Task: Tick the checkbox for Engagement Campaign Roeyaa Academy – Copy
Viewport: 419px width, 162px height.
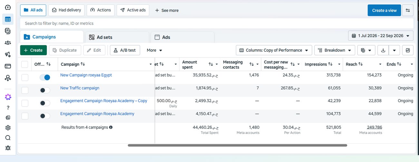Action: tap(25, 103)
